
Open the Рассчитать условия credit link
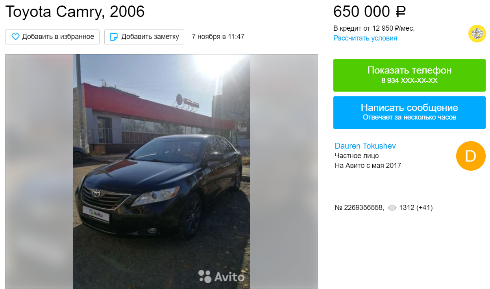365,38
